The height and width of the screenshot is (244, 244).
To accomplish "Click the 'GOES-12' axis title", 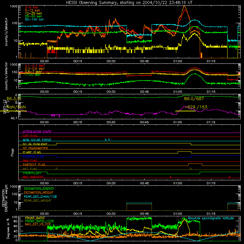I will click(5, 107).
